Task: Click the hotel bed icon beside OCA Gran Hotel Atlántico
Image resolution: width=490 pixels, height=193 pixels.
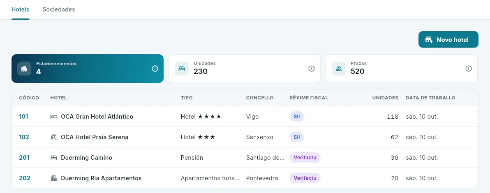Action: pos(54,117)
